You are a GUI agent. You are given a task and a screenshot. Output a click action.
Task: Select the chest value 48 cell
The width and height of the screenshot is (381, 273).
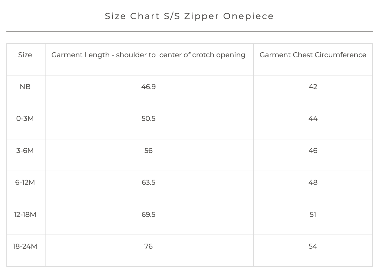pyautogui.click(x=313, y=182)
